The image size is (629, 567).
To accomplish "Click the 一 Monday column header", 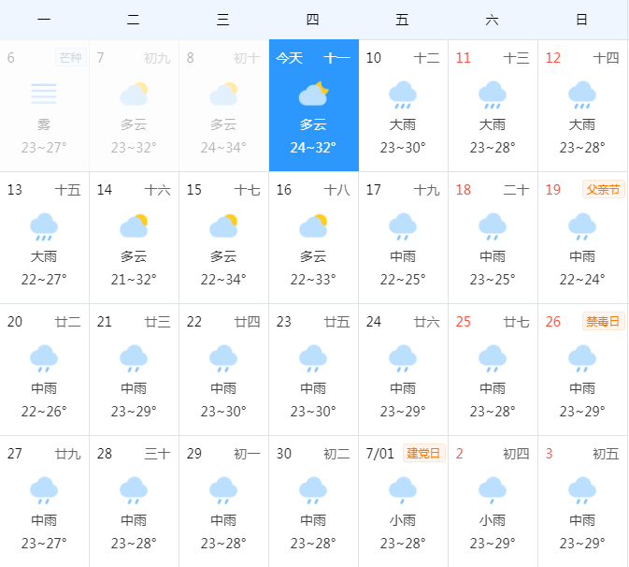I will (x=44, y=20).
